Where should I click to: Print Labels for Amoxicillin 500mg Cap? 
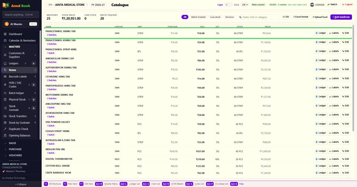pos(334,60)
